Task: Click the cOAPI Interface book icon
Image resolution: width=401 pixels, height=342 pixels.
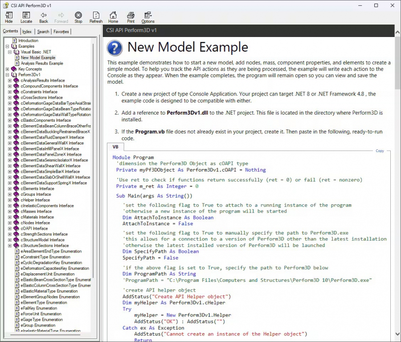Action: tap(16, 228)
